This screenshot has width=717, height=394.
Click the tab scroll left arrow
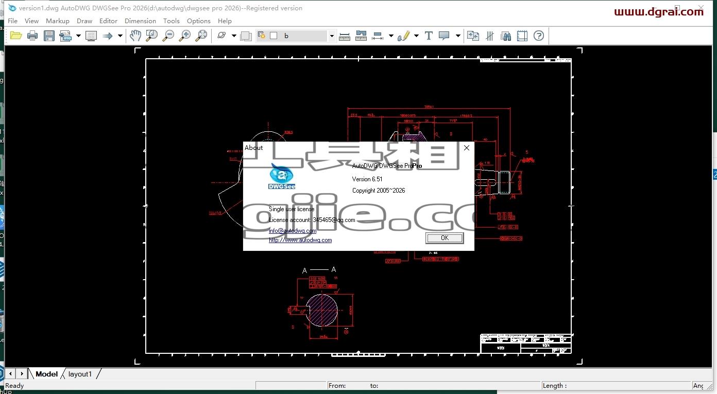[10, 373]
